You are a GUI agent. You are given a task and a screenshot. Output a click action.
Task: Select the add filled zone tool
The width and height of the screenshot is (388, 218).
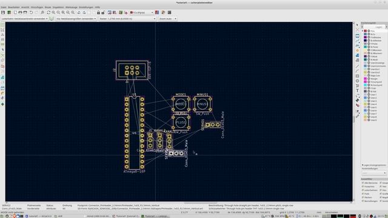[x=357, y=55]
